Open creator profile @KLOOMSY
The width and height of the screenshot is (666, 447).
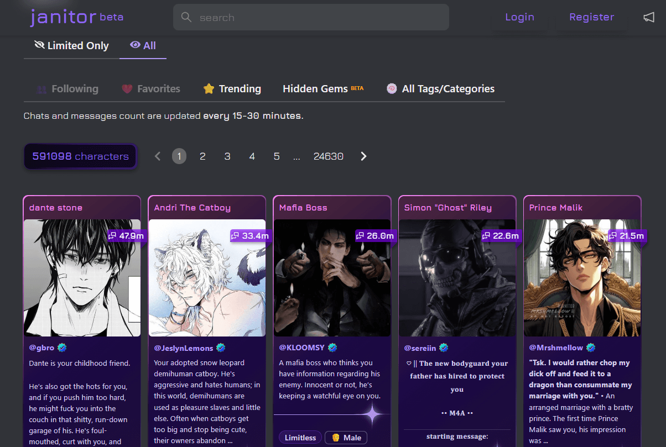[x=302, y=348]
